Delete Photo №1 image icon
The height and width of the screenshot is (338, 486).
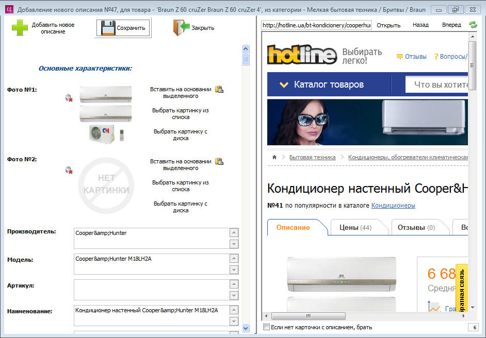click(69, 98)
